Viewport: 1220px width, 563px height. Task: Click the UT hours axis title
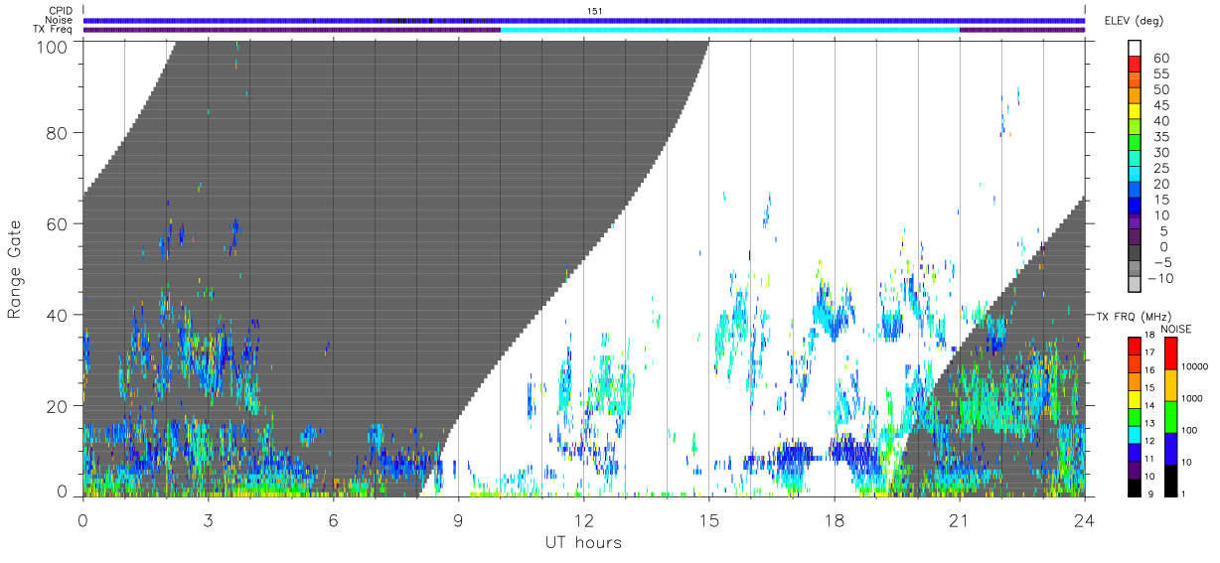[x=583, y=542]
